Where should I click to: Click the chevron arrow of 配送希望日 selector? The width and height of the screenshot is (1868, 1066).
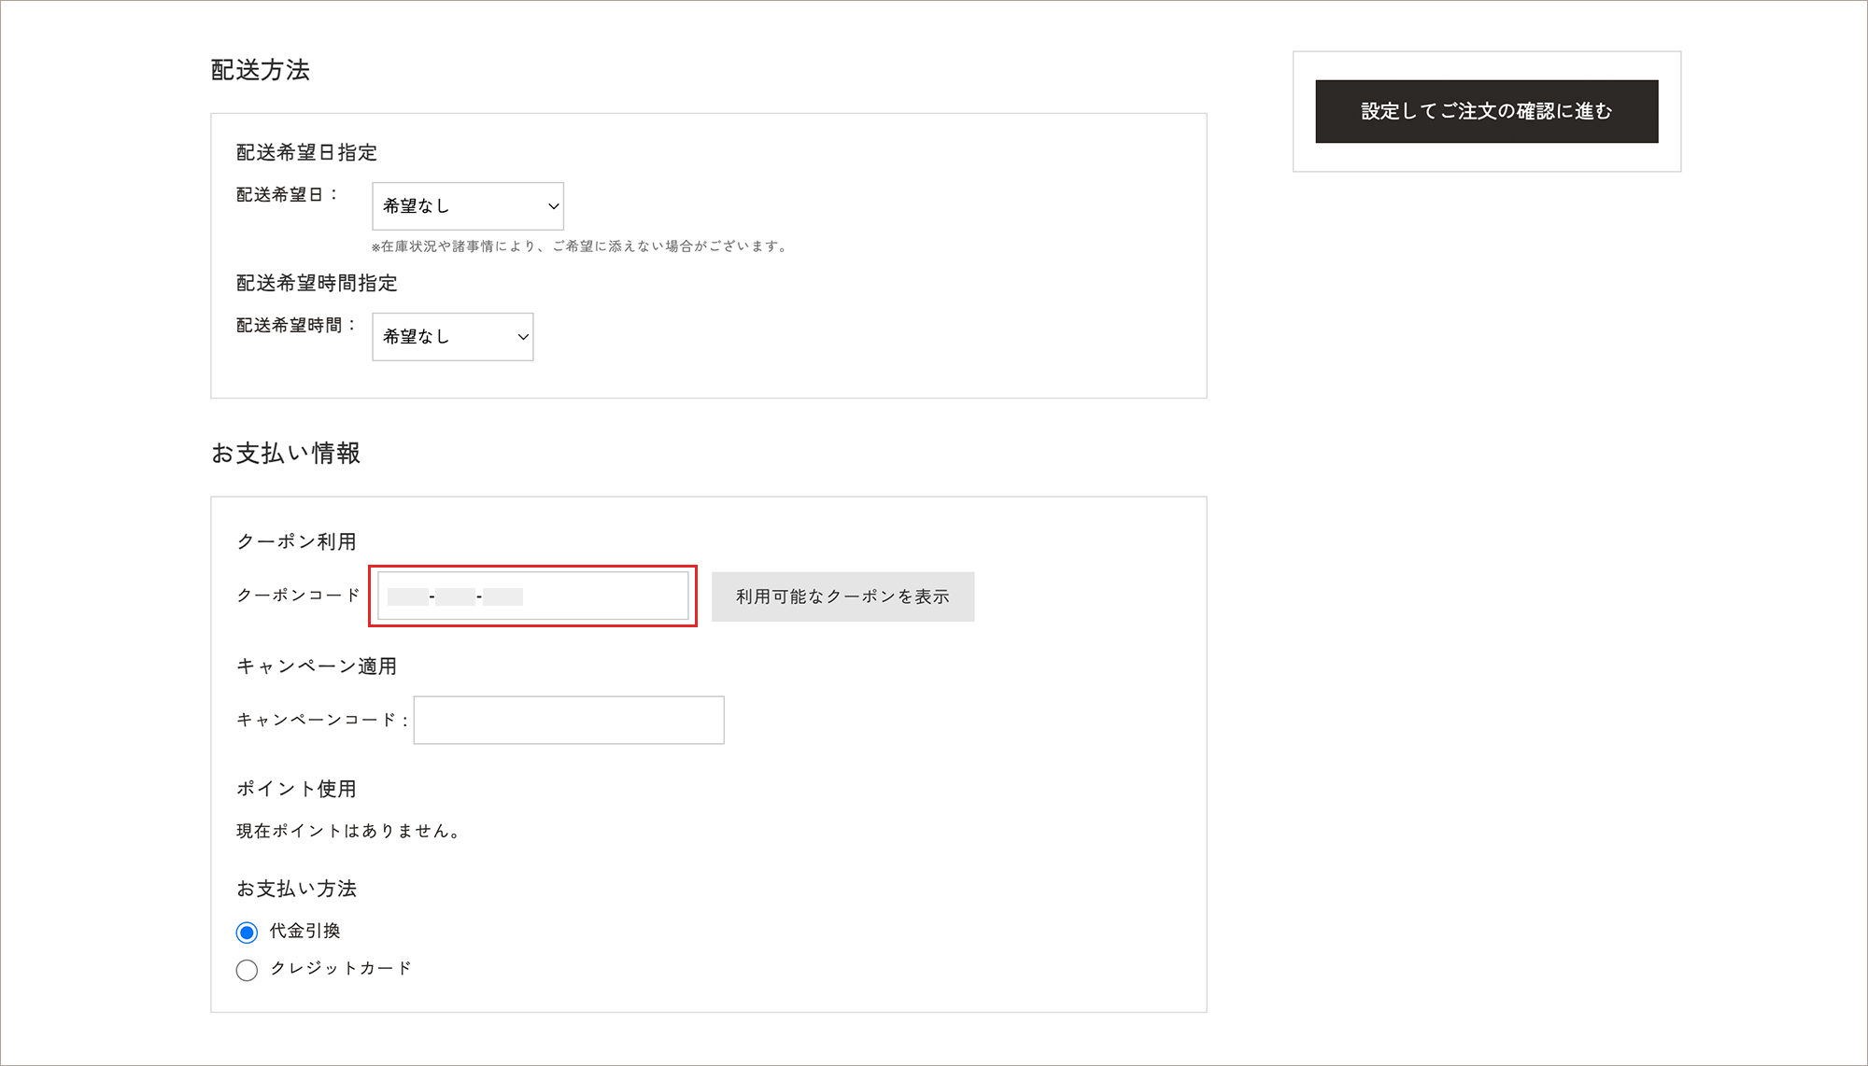[x=553, y=206]
